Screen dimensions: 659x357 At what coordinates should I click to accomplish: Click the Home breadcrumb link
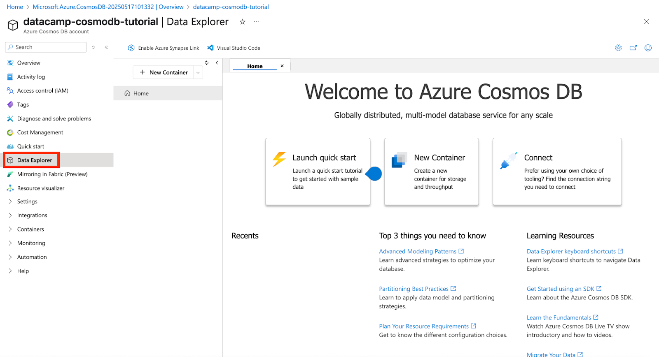15,7
